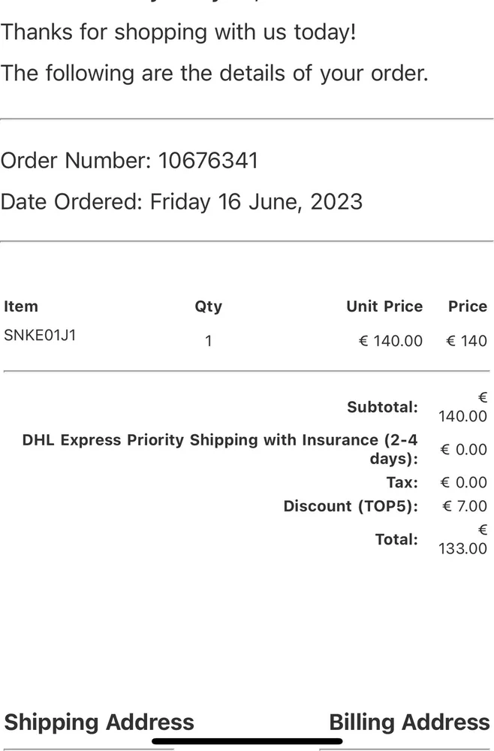494x751 pixels.
Task: Tap the Unit Price column header
Action: coord(384,306)
